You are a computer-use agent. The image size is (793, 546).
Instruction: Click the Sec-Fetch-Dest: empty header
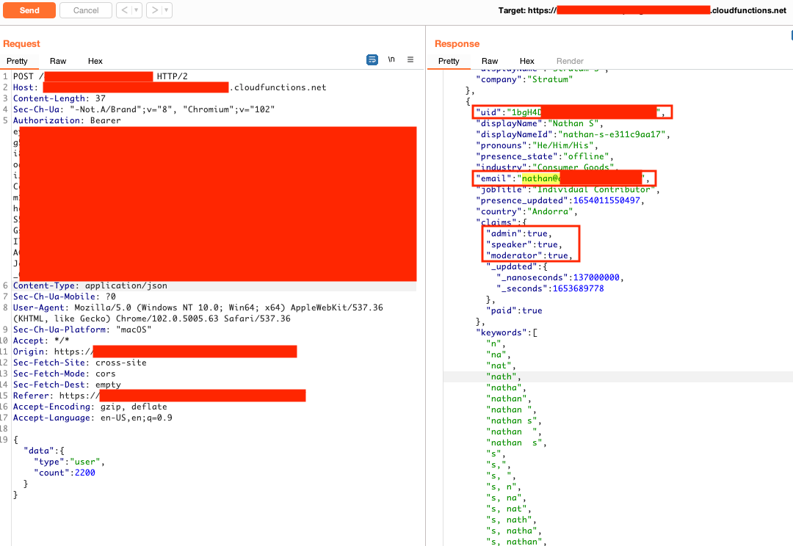[67, 385]
